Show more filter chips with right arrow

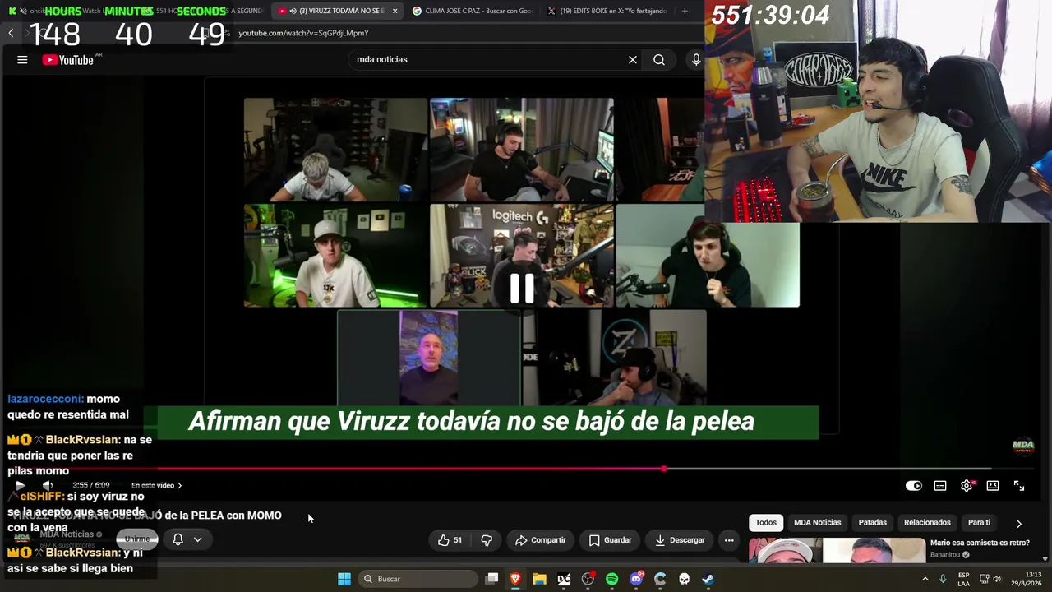1019,524
